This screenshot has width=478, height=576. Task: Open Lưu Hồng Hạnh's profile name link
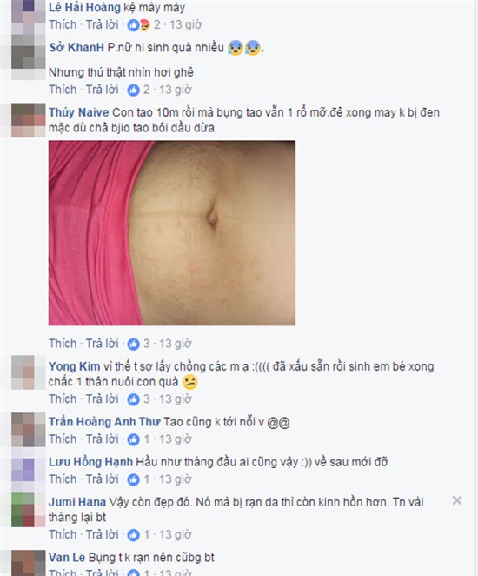[90, 462]
